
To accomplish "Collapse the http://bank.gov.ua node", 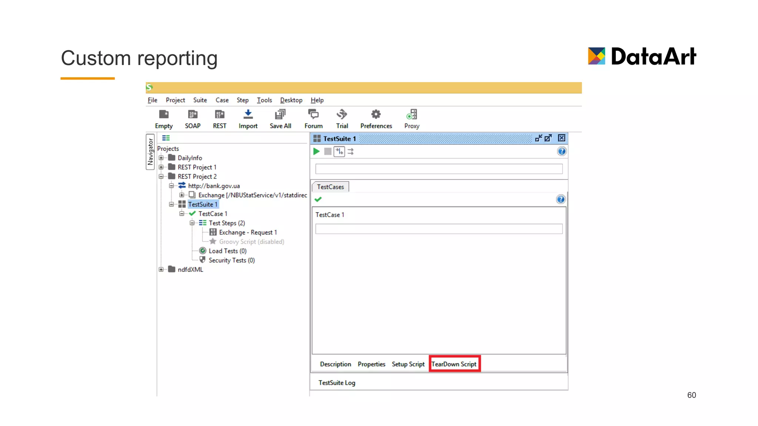I will click(x=171, y=186).
